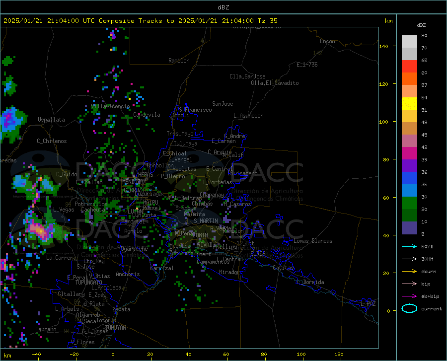Click the white 30HM arrow icon
The image size is (447, 361).
(409, 259)
